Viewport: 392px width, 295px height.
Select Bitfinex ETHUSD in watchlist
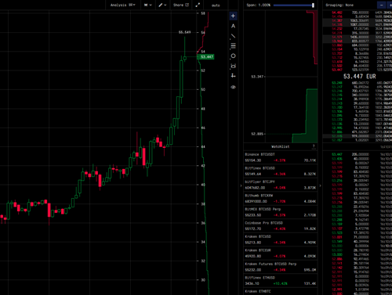tap(281, 281)
